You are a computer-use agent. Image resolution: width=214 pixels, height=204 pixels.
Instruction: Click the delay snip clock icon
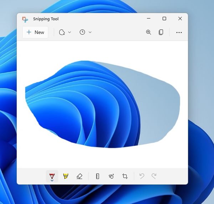[x=82, y=32]
